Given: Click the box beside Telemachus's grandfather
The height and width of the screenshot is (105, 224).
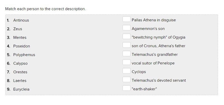Looking at the screenshot, I should pyautogui.click(x=127, y=54).
